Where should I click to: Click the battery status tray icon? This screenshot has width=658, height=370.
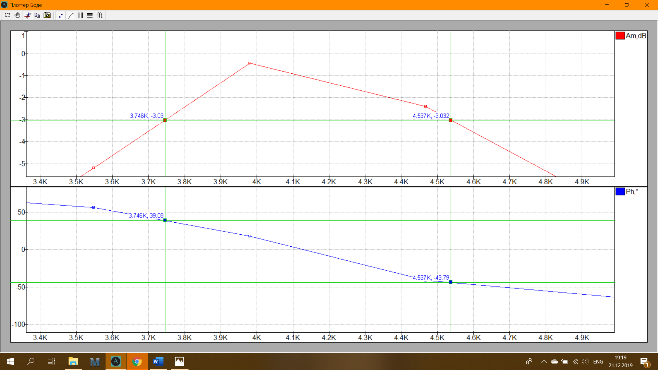565,361
